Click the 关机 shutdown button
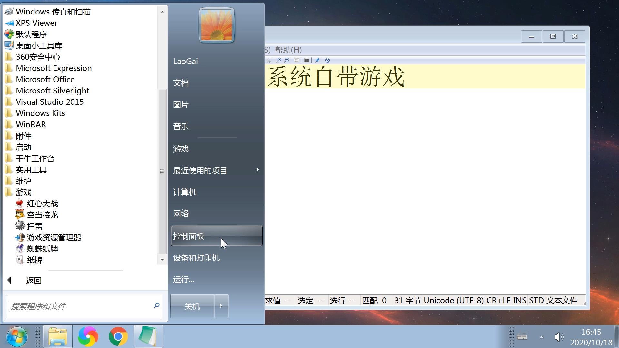This screenshot has height=348, width=619. 192,306
